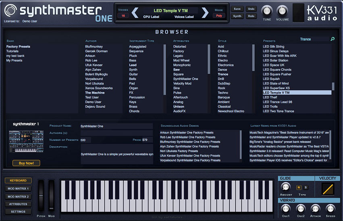Click the Tune knob
This screenshot has width=343, height=221.
tap(267, 11)
